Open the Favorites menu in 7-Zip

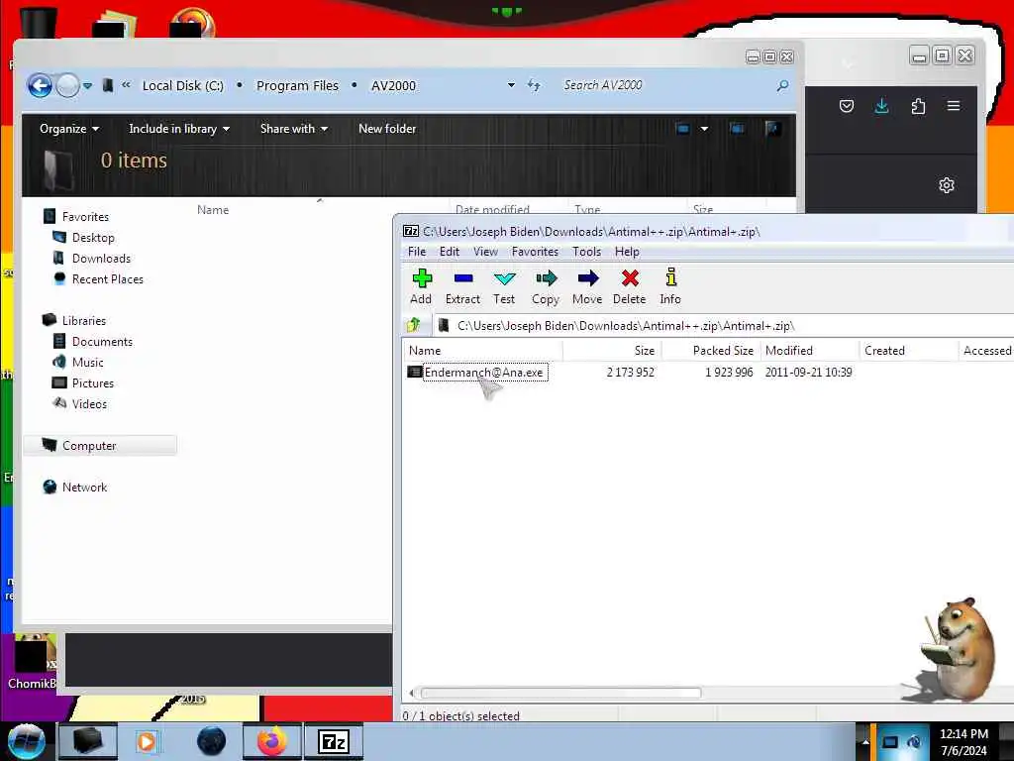pyautogui.click(x=535, y=252)
